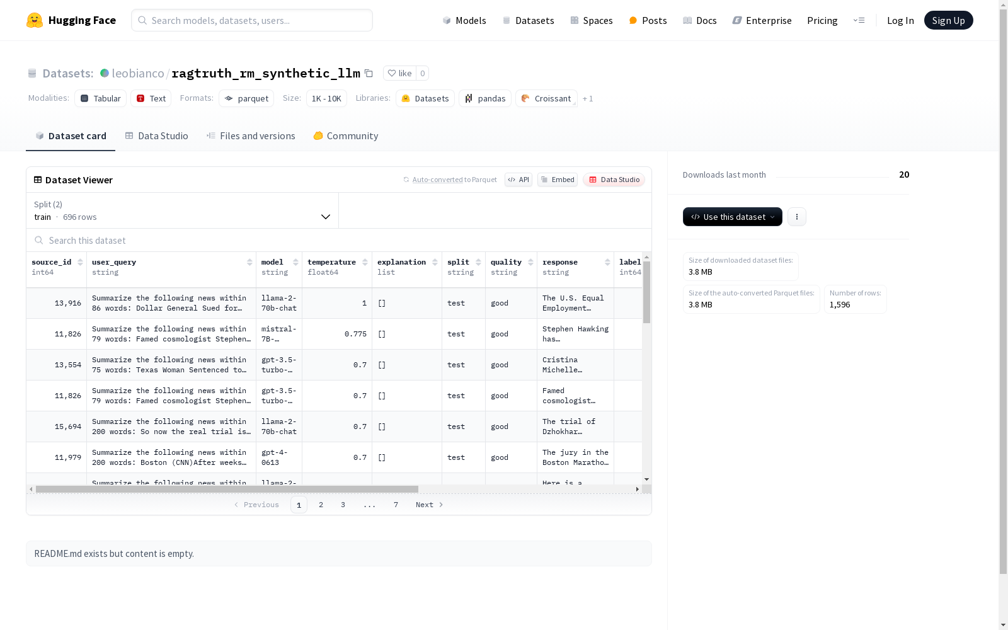
Task: Go to page 7 of the table
Action: [x=396, y=505]
